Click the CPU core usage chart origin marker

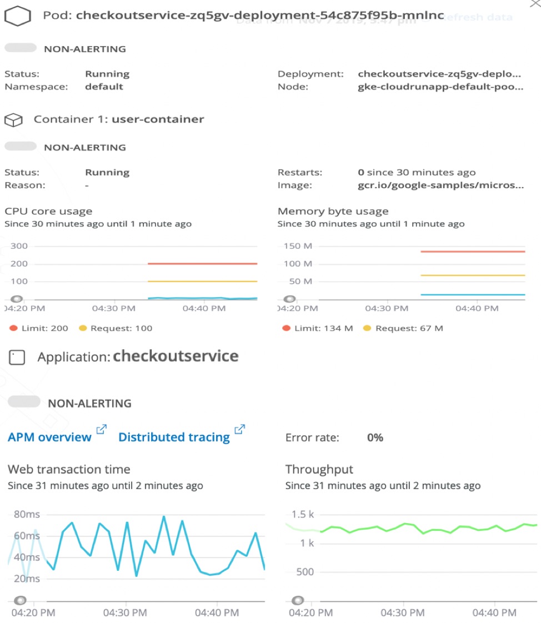tap(16, 299)
